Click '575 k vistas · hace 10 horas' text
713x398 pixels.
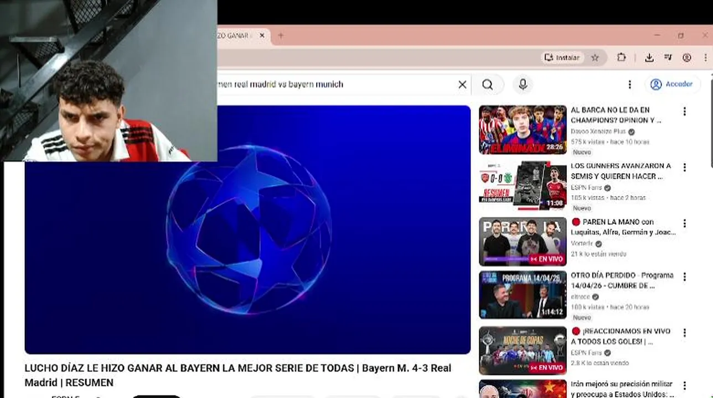tap(610, 142)
